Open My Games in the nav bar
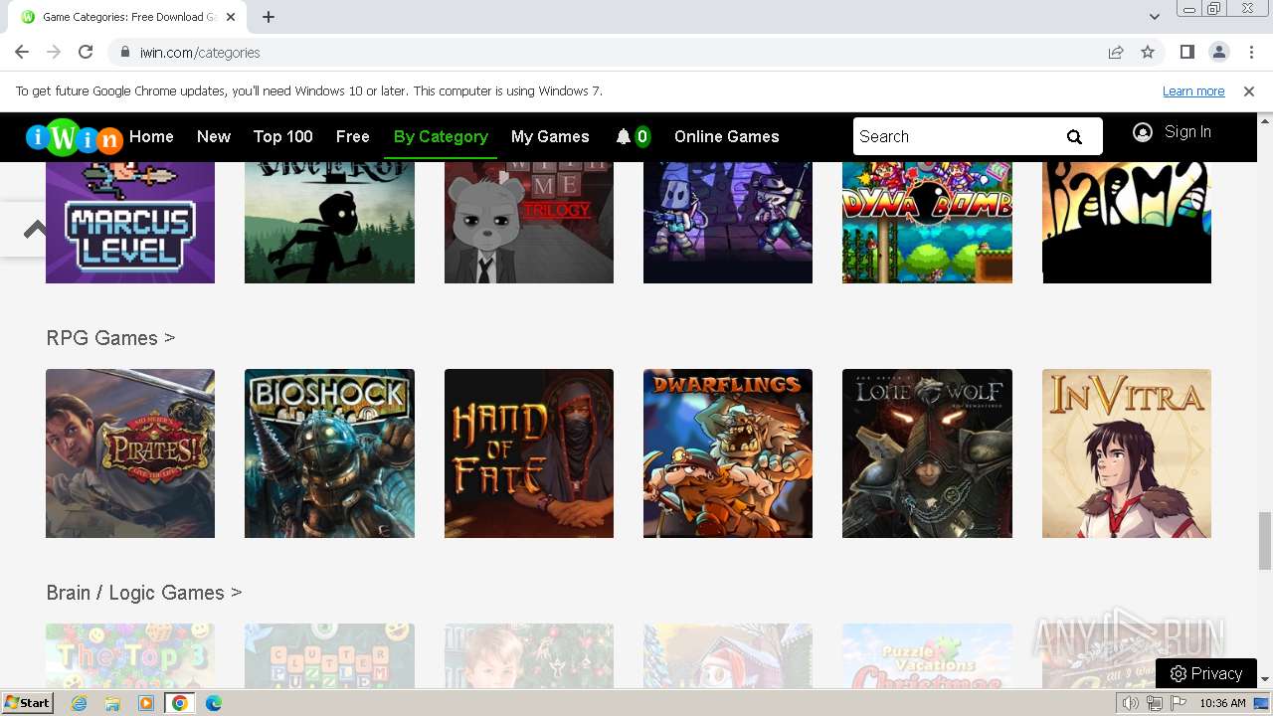 pyautogui.click(x=550, y=137)
